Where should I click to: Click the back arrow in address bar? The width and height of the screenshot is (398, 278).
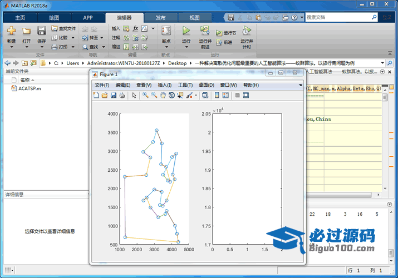[x=8, y=63]
